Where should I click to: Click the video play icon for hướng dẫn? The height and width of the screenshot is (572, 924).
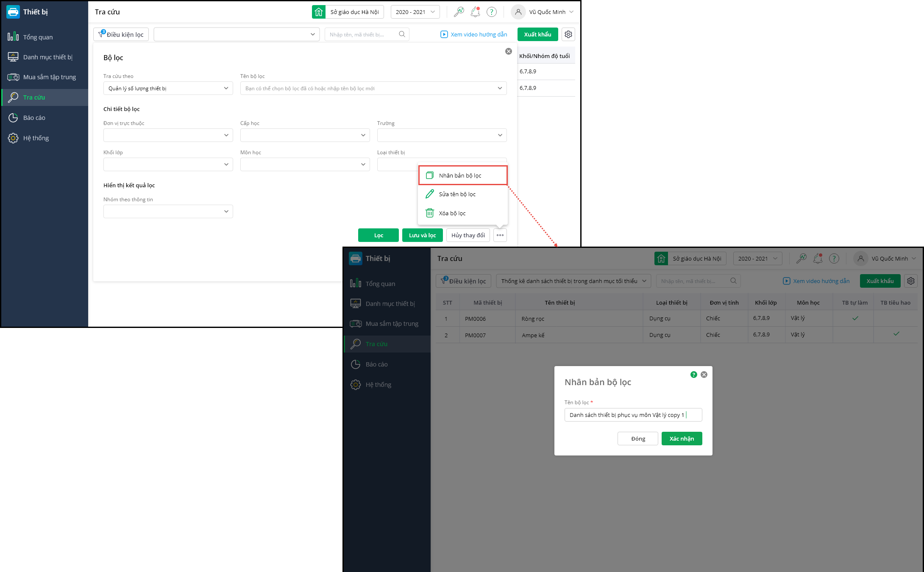444,34
